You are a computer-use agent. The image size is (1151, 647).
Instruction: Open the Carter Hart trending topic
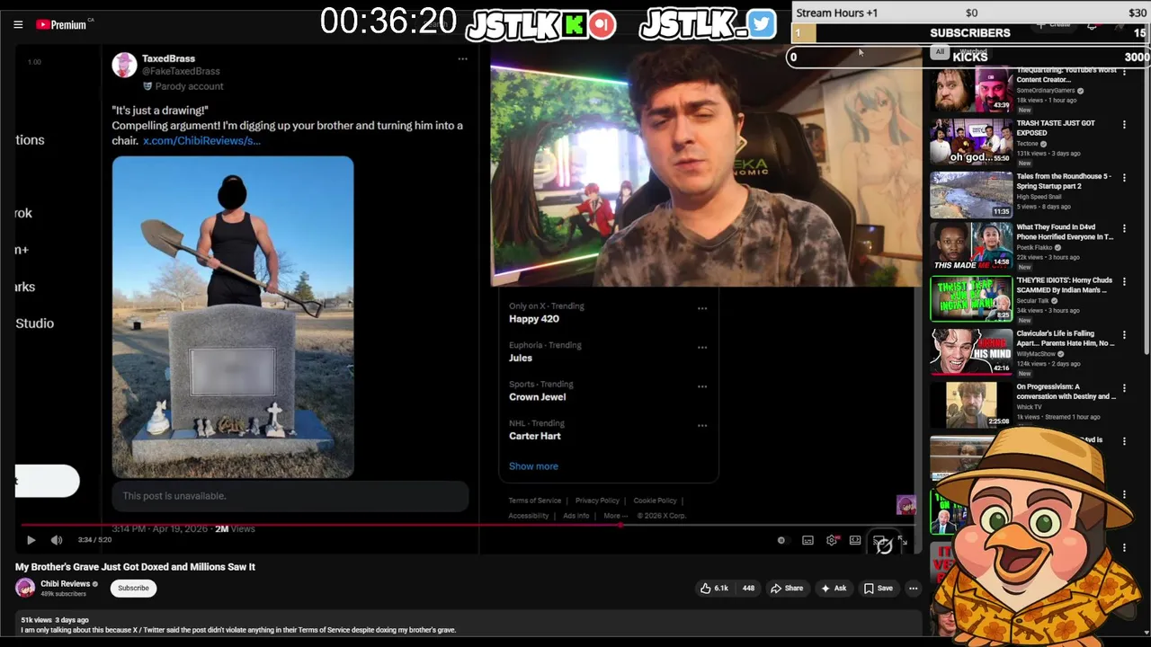pos(535,436)
